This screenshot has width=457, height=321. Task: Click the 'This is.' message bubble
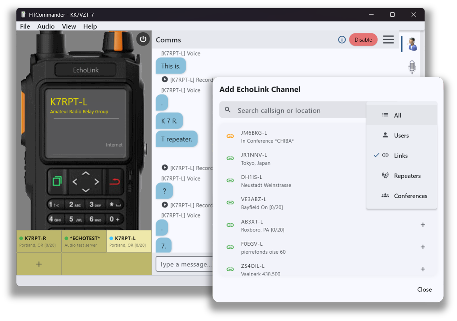point(171,66)
